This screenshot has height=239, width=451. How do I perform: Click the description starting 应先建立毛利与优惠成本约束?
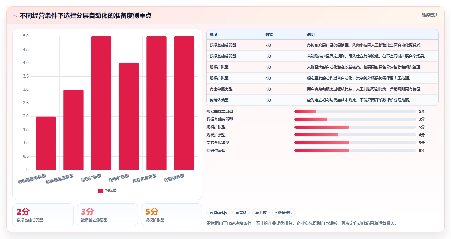point(359,100)
